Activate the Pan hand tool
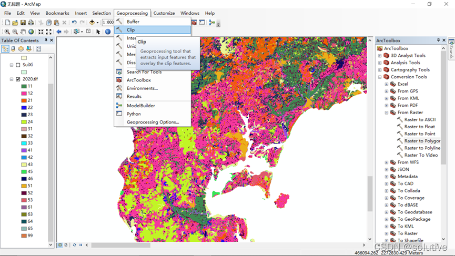The width and height of the screenshot is (455, 256). 23,32
